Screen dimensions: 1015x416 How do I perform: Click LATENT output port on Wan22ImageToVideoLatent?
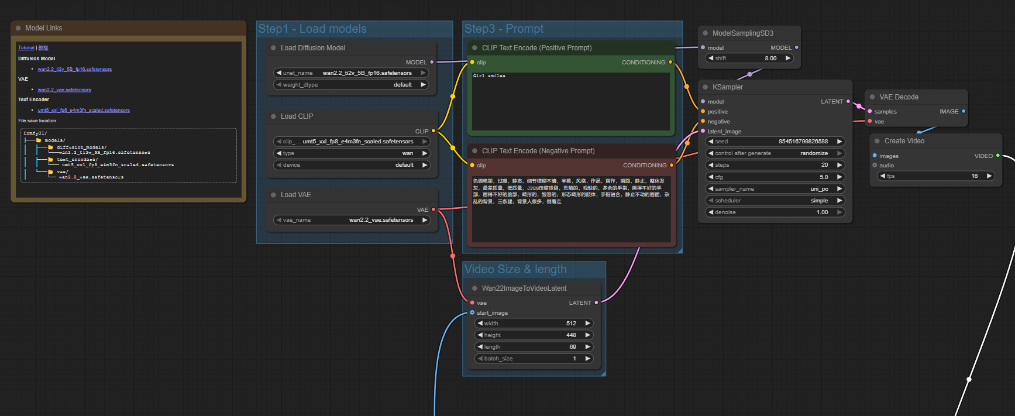(x=596, y=302)
